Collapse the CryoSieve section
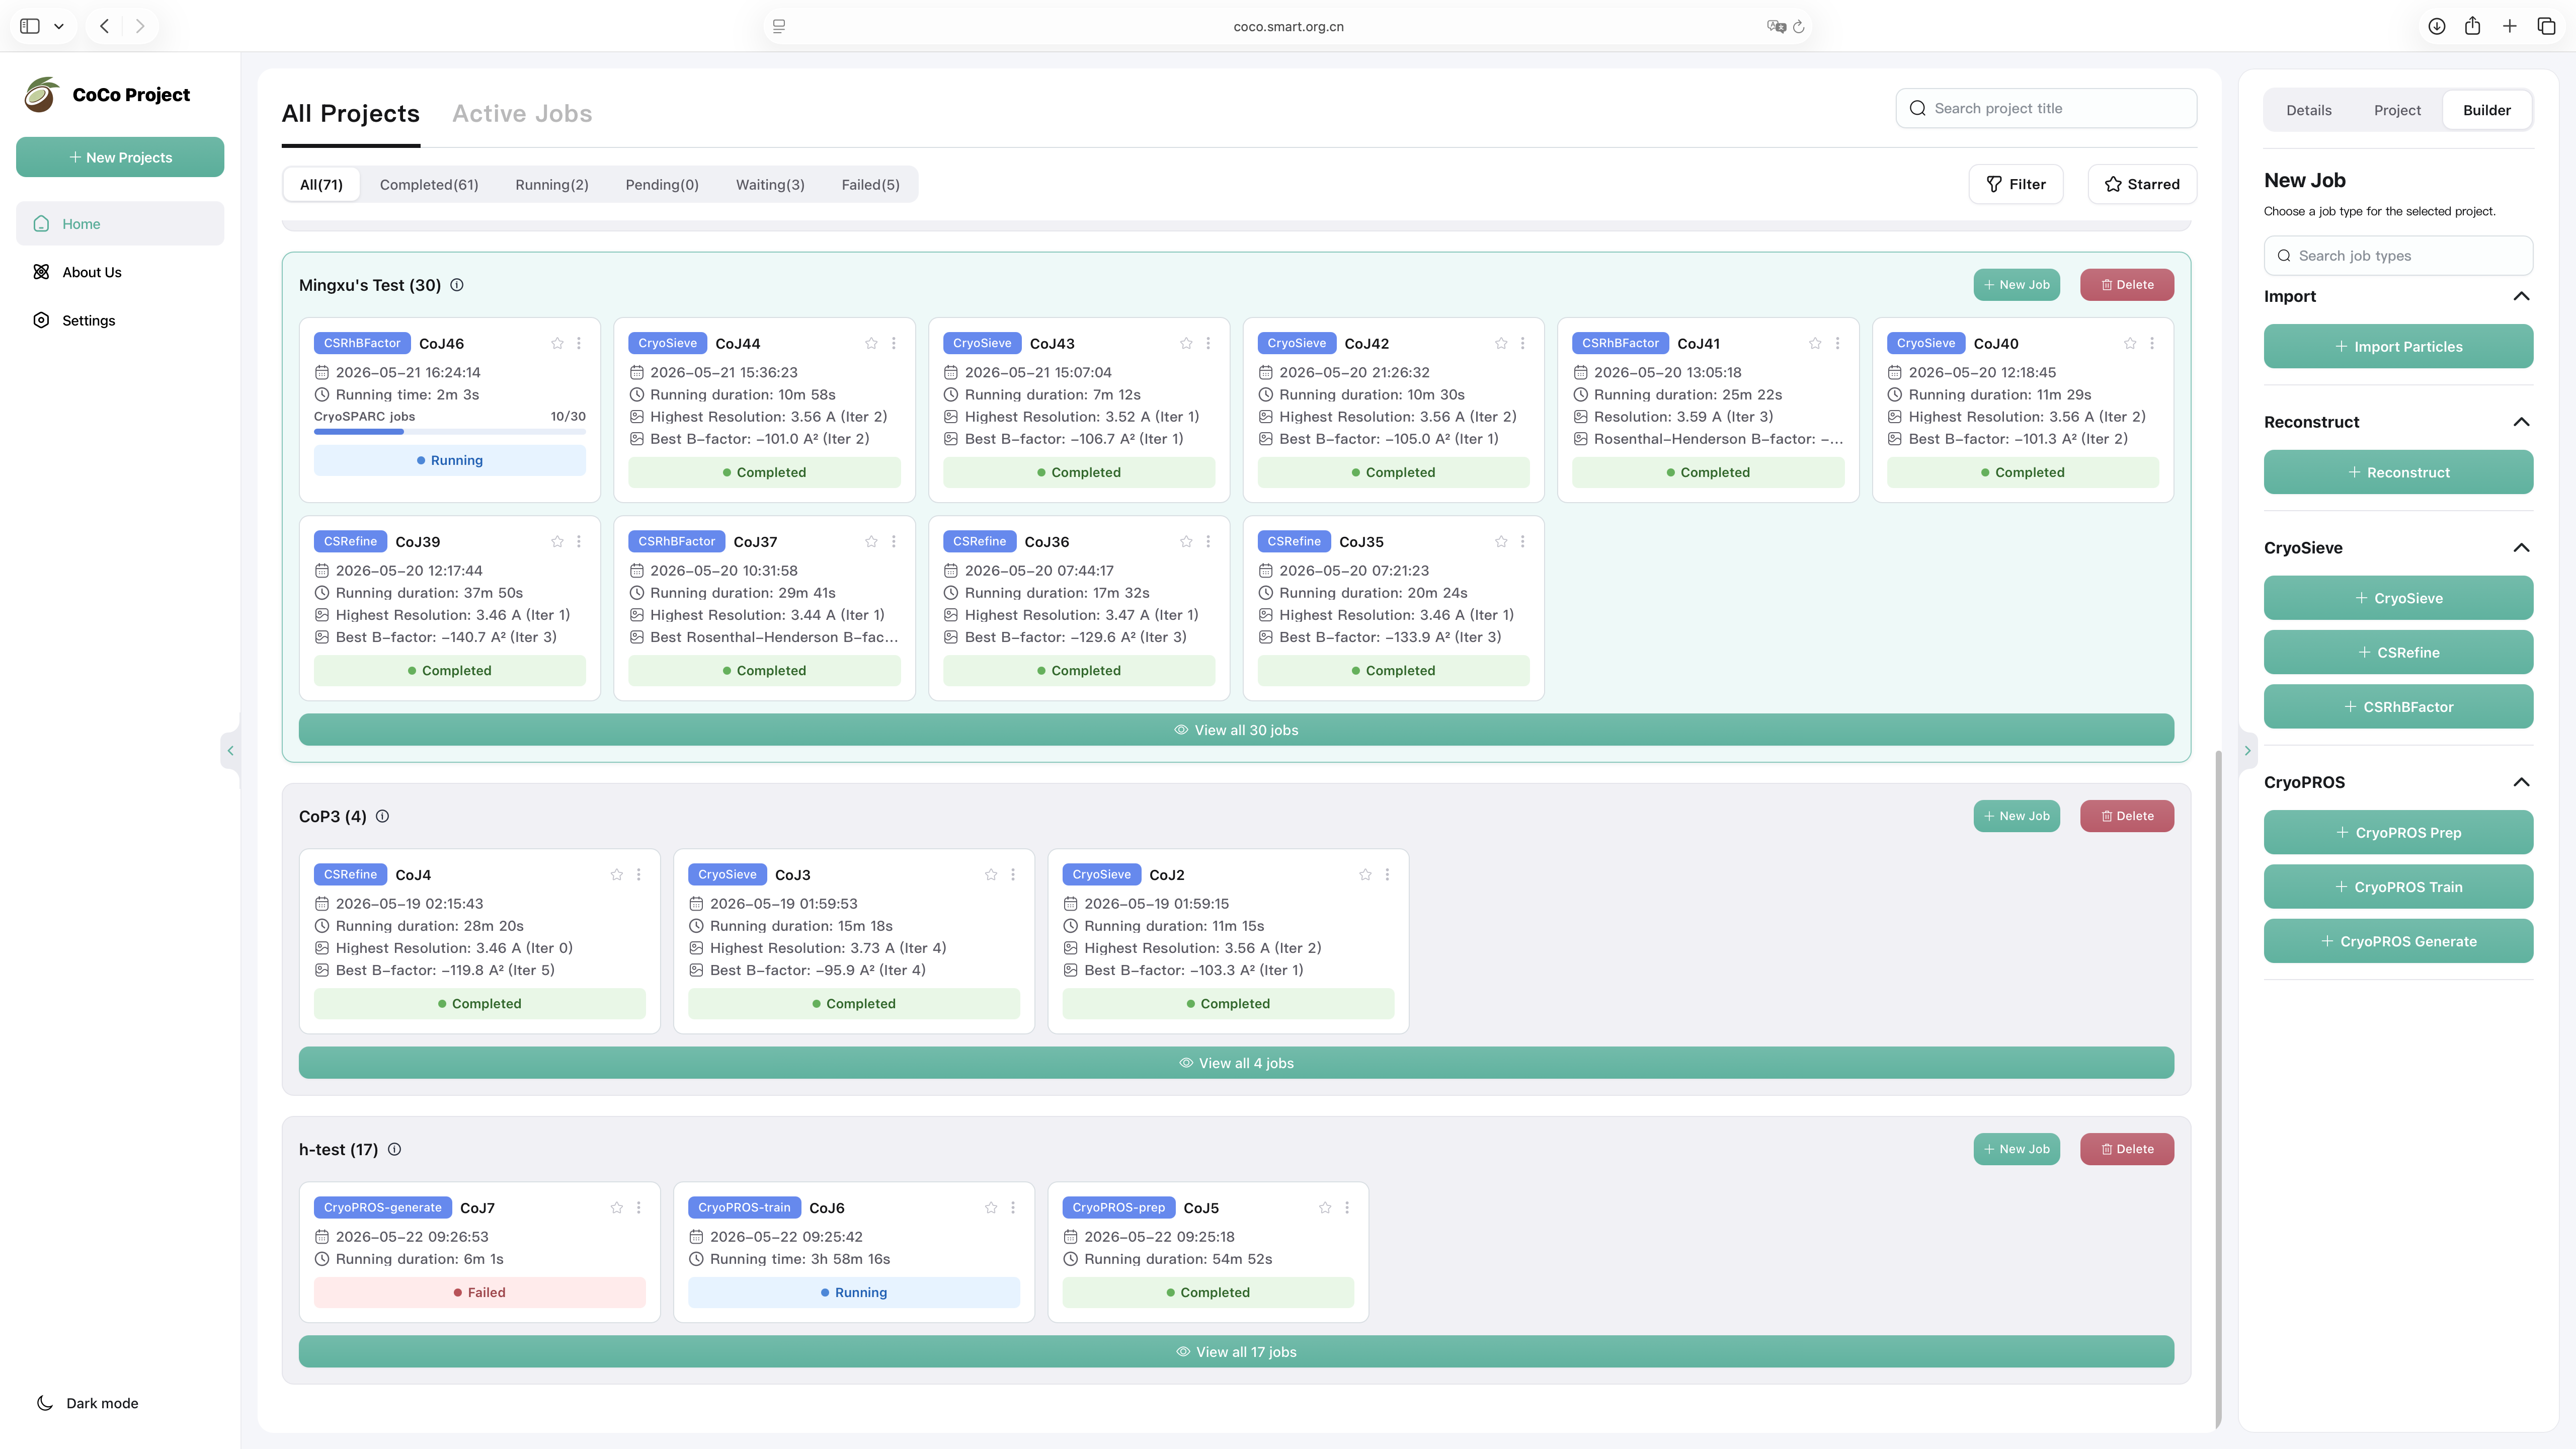2576x1449 pixels. [2521, 548]
